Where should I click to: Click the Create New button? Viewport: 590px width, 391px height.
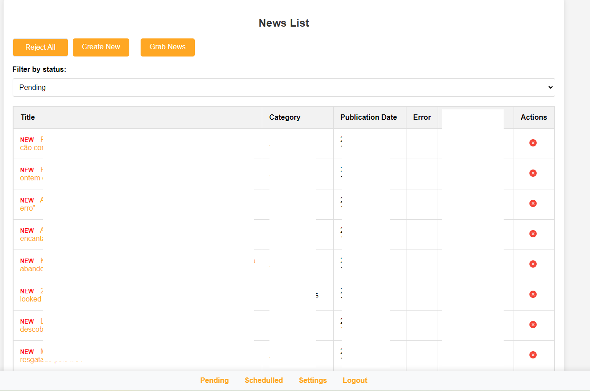click(x=101, y=47)
